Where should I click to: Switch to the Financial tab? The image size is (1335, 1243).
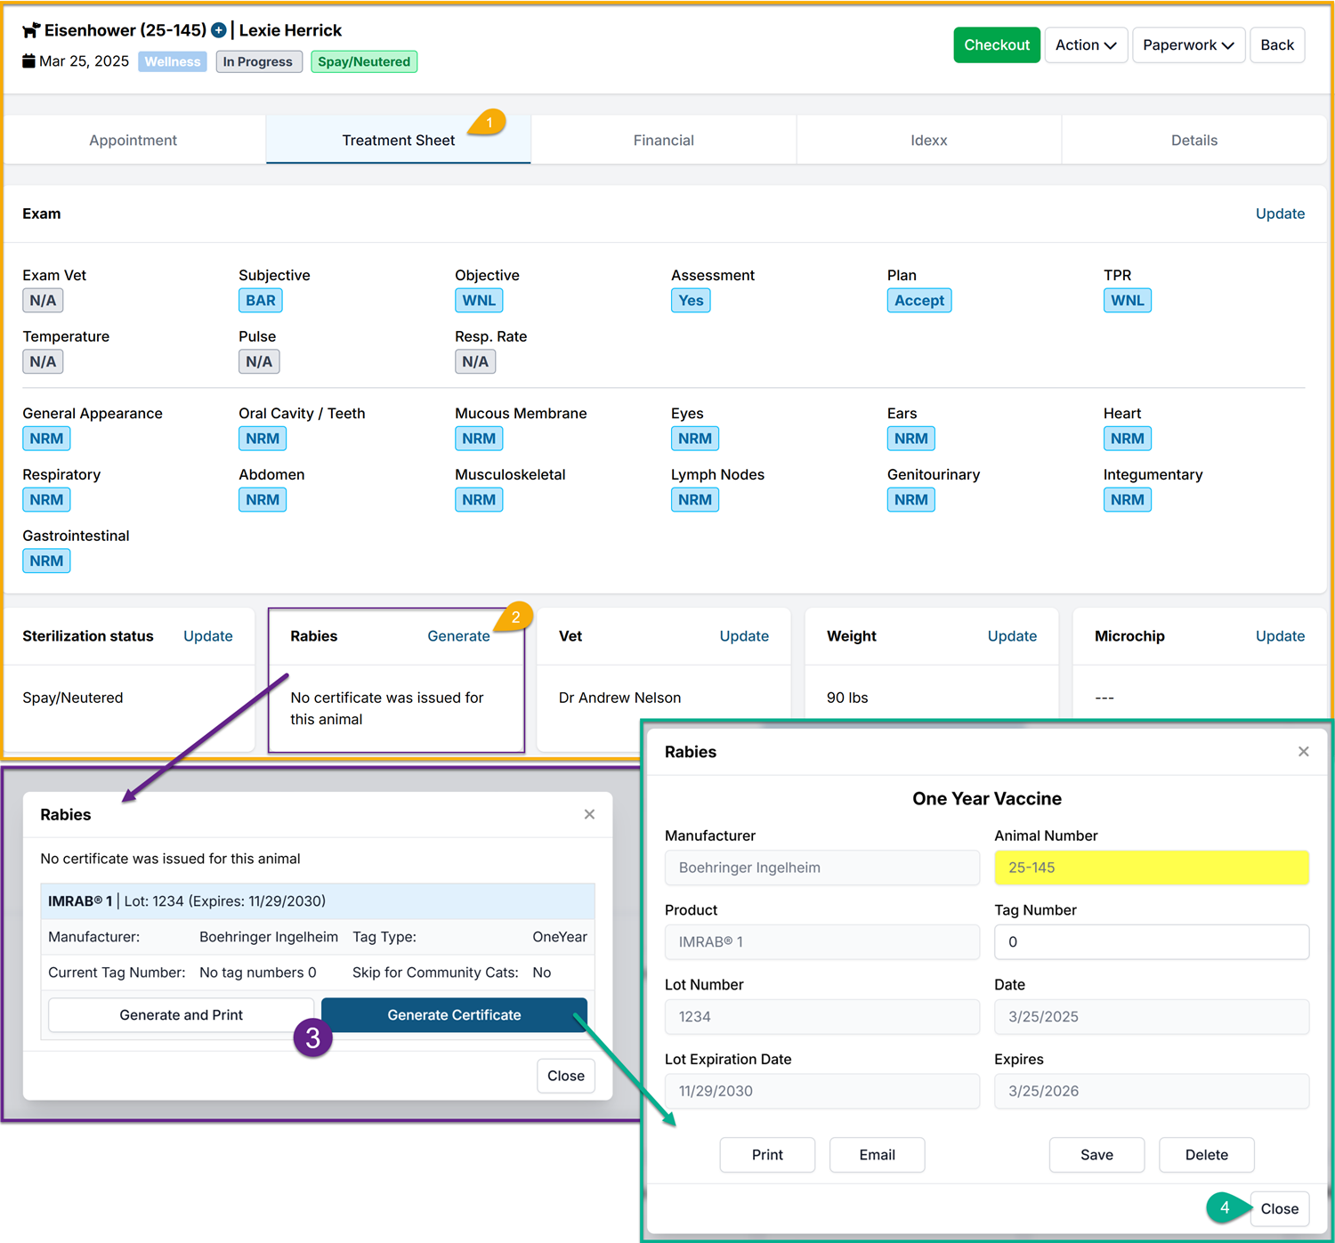tap(663, 141)
